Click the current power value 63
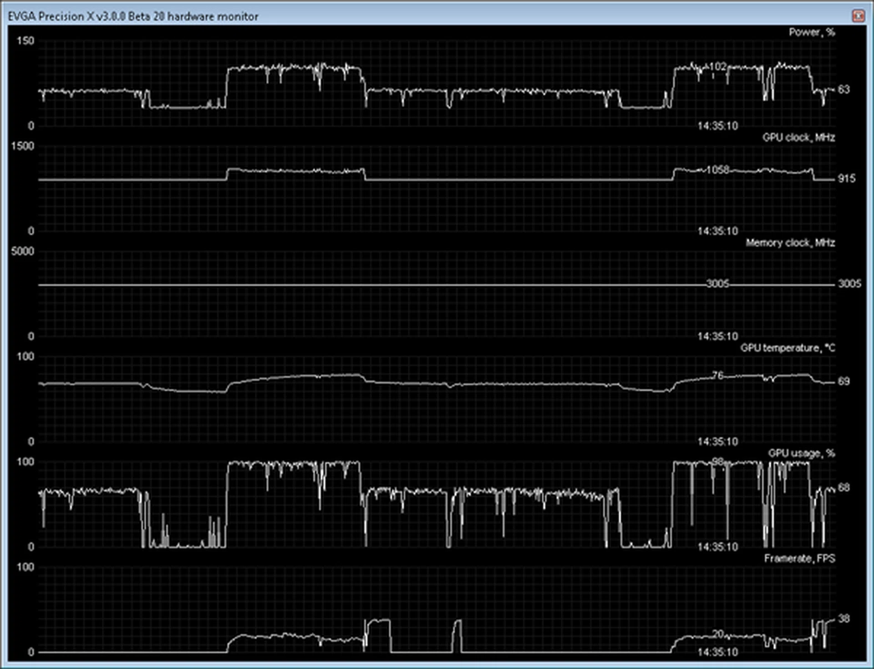The image size is (874, 669). (x=844, y=89)
